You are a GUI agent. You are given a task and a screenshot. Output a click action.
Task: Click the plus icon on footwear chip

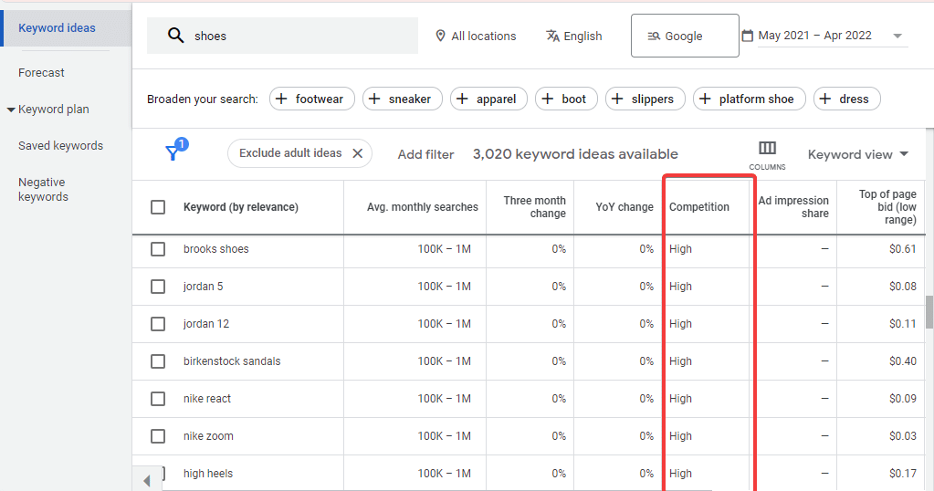tap(281, 99)
